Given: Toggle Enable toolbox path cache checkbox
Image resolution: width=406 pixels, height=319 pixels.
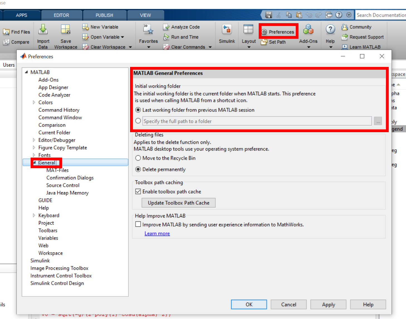Looking at the screenshot, I should (x=138, y=192).
